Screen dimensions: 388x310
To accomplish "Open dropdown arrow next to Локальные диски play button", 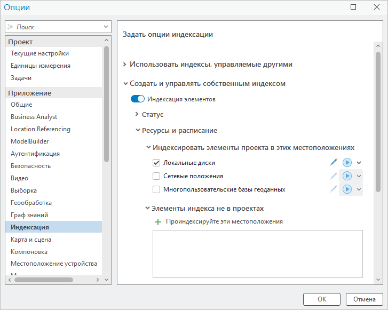I will click(359, 163).
